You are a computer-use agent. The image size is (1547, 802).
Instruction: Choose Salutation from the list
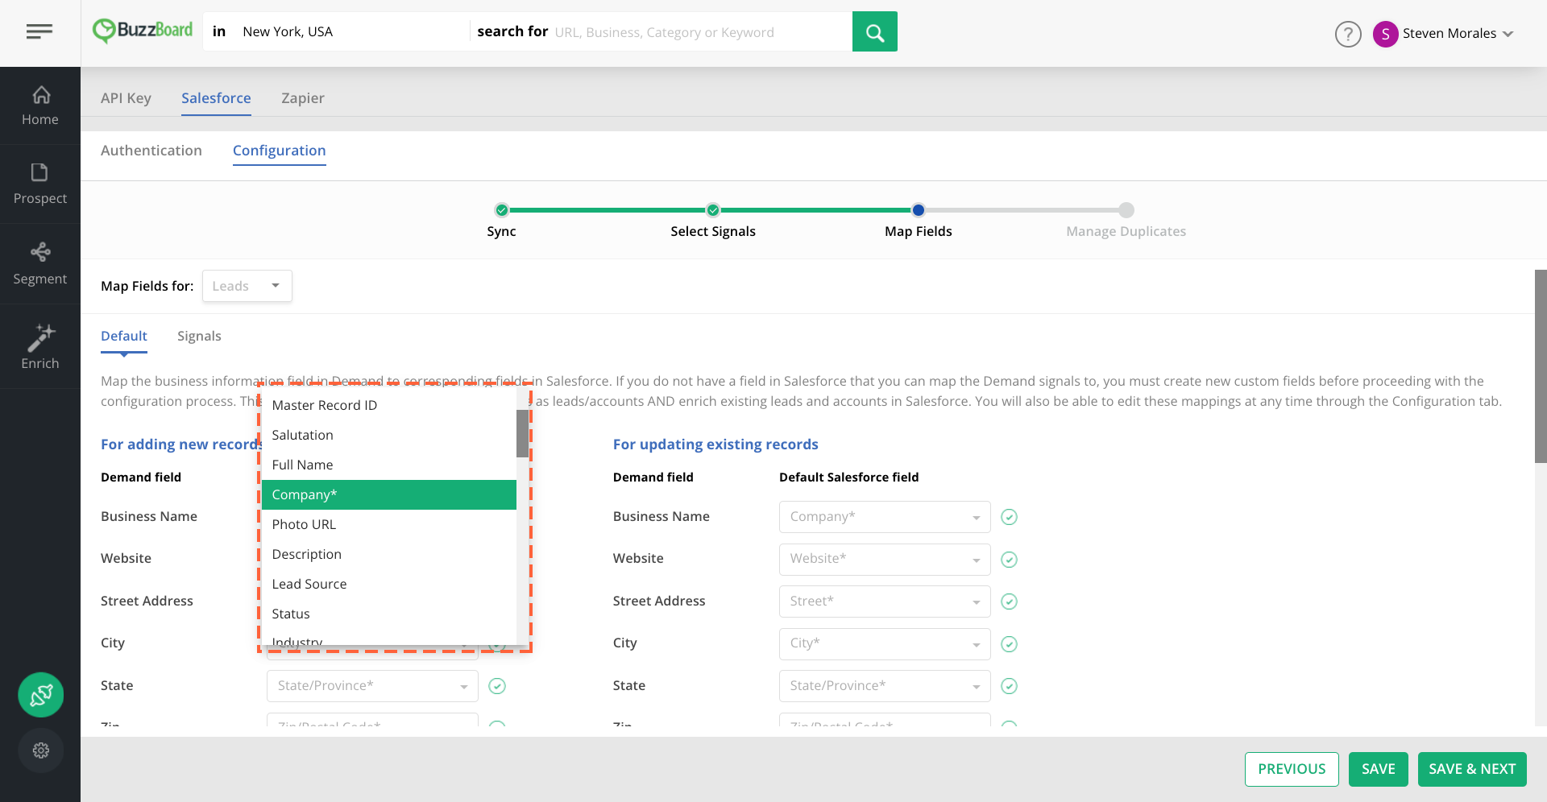tap(389, 435)
